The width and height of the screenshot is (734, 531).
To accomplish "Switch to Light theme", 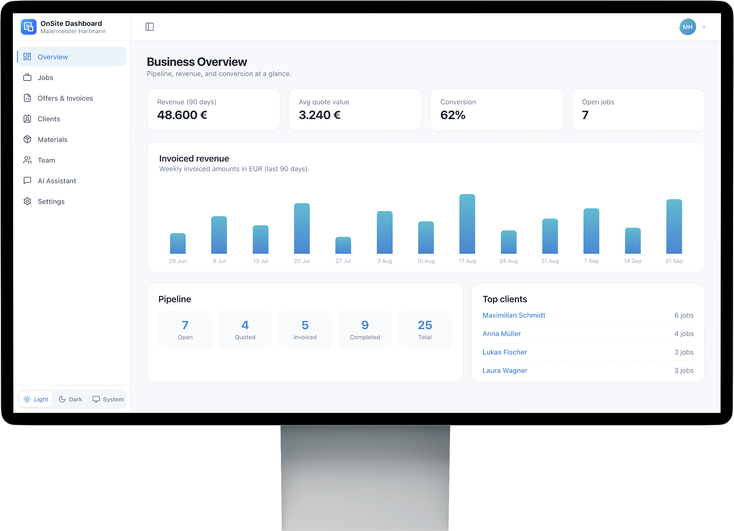I will click(36, 399).
